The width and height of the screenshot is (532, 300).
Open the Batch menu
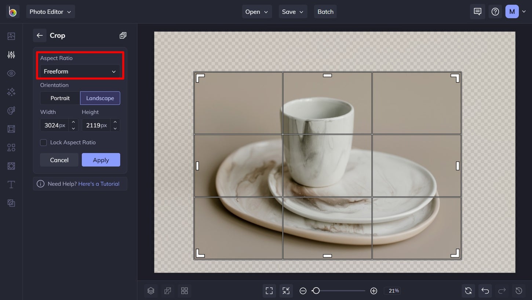pyautogui.click(x=325, y=11)
